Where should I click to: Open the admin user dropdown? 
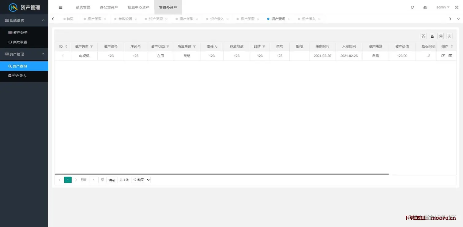[x=443, y=7]
